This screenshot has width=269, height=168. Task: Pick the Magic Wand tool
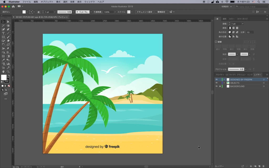coord(3,25)
